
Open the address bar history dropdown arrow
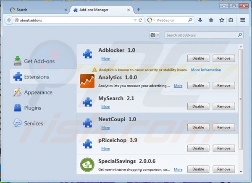[x=135, y=20]
